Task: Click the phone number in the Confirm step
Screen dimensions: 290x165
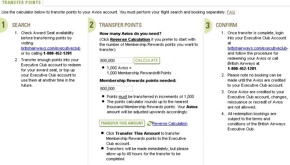Action: pyautogui.click(x=242, y=68)
